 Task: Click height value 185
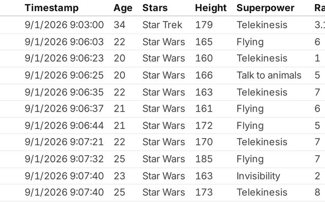click(204, 159)
